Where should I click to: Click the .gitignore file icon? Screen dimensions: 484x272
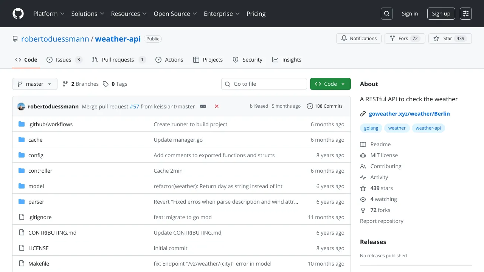click(22, 217)
